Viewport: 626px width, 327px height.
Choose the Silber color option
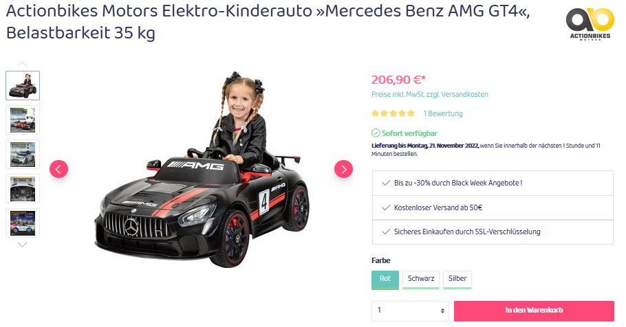457,280
